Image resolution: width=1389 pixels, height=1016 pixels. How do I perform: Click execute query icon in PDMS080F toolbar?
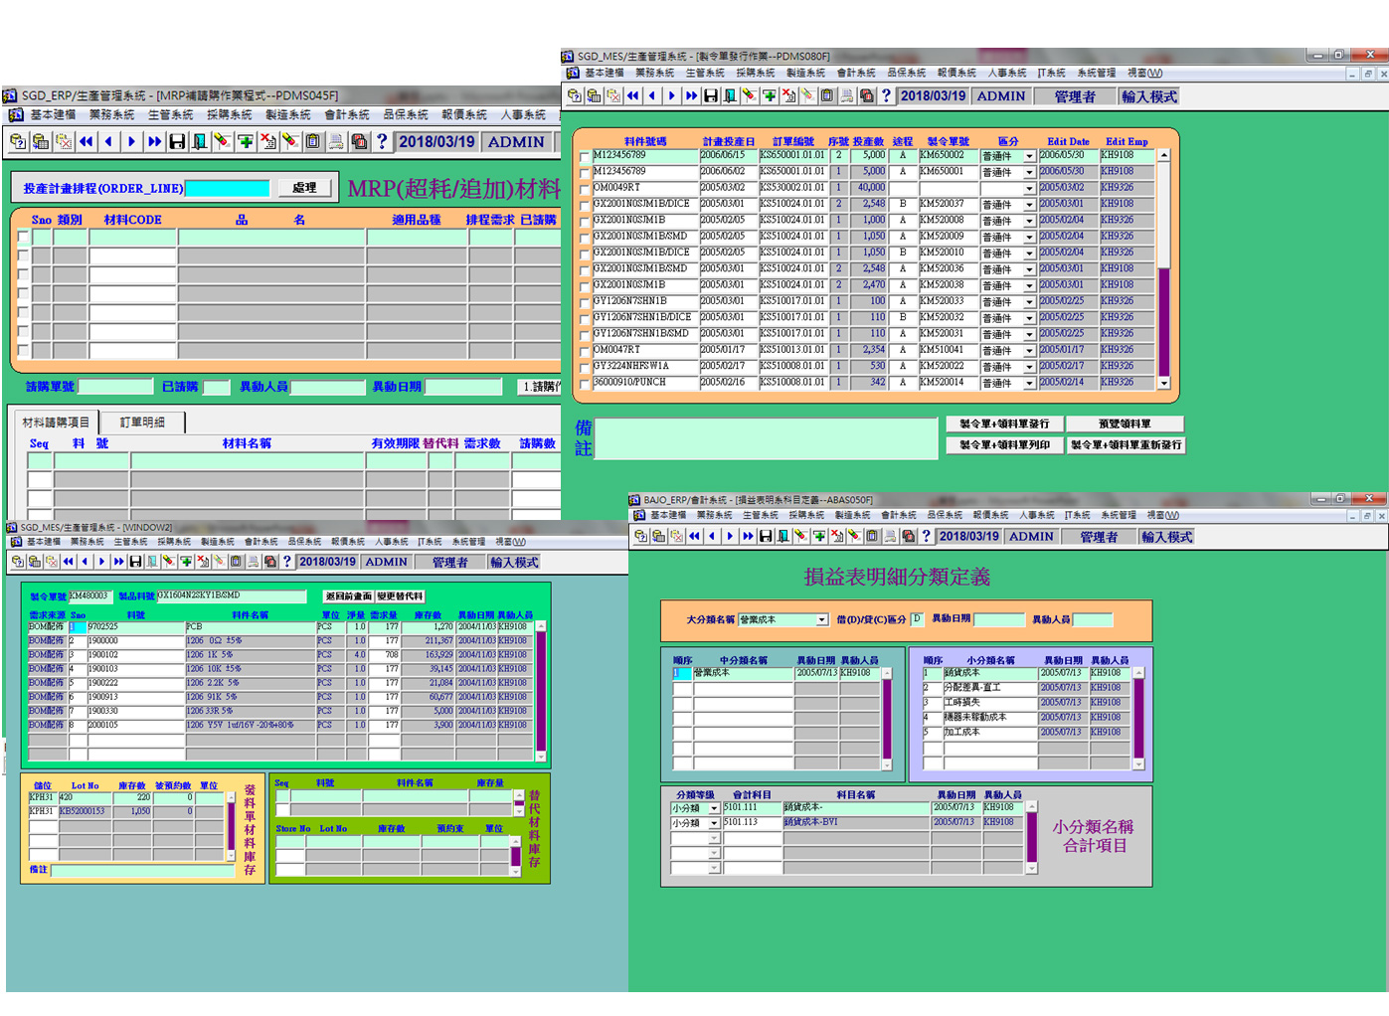click(594, 96)
